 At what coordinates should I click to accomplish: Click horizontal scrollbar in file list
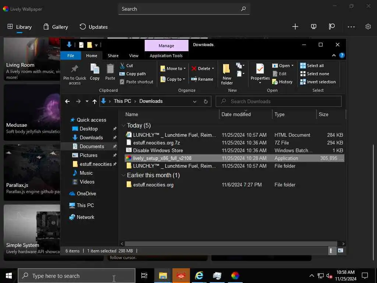coord(231,244)
